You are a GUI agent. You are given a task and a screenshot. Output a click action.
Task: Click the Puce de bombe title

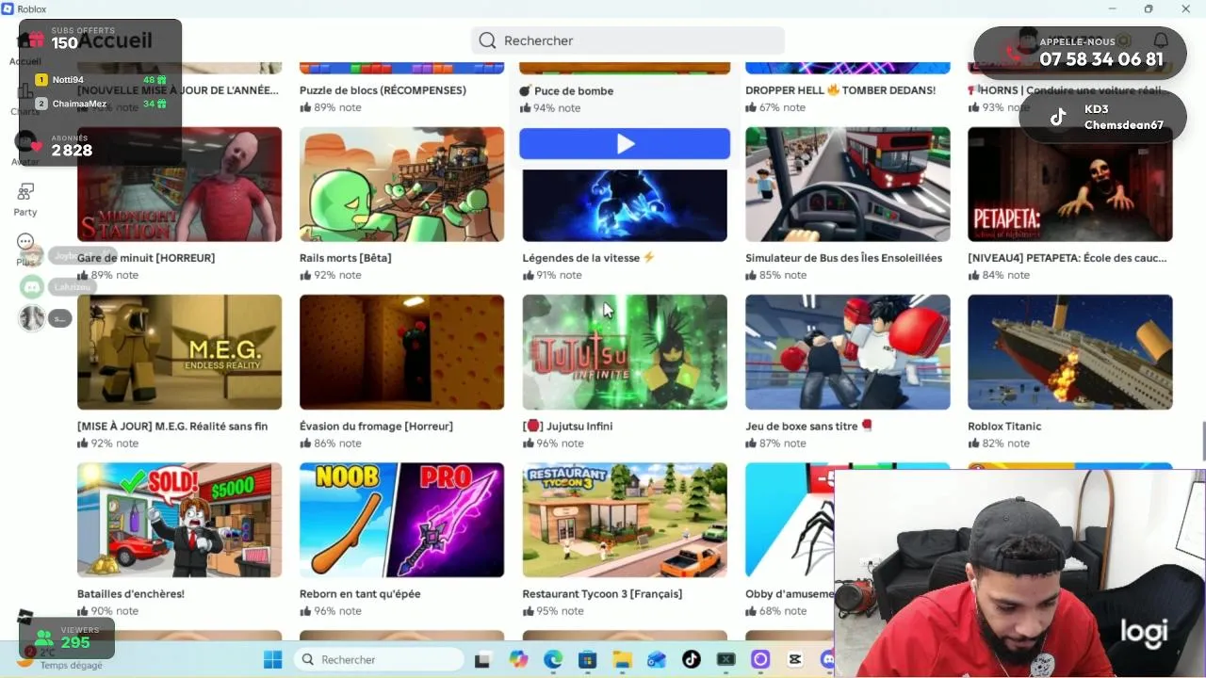tap(566, 91)
